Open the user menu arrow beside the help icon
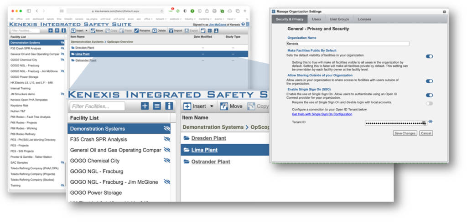 tap(248, 24)
